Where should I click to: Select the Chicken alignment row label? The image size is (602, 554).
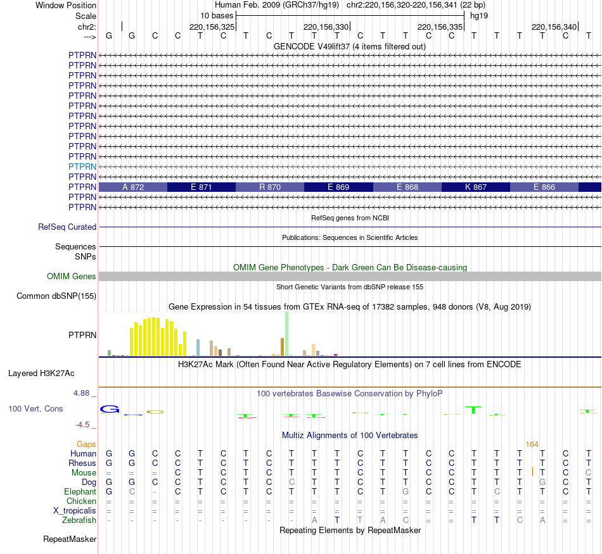coord(81,501)
